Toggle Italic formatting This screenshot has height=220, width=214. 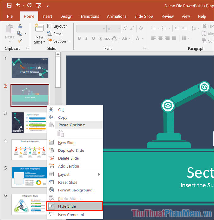86,38
